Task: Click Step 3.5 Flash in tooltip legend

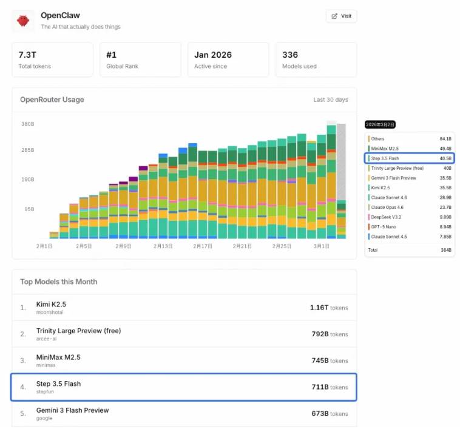Action: tap(410, 158)
